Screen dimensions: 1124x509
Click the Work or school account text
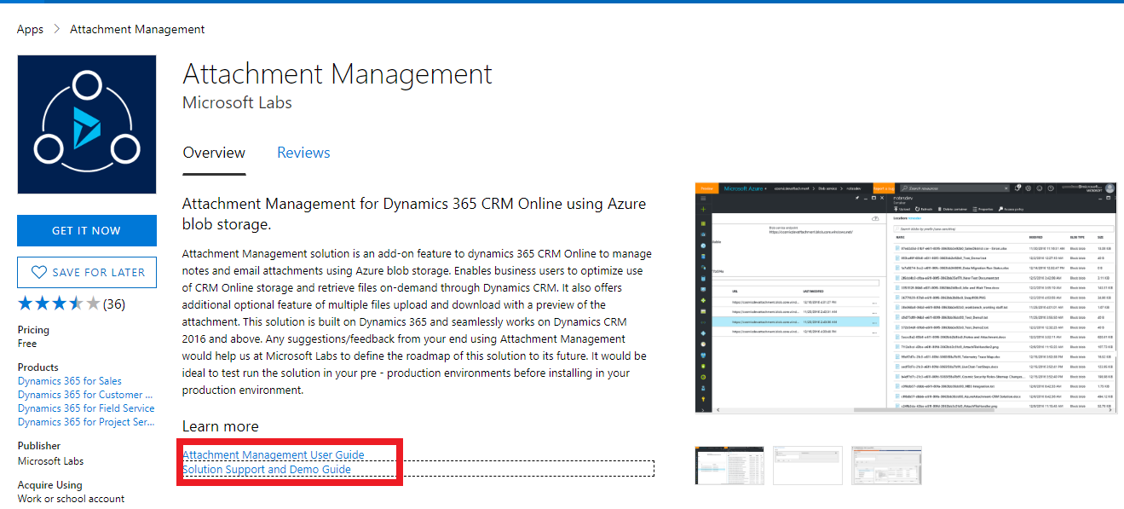(x=71, y=499)
